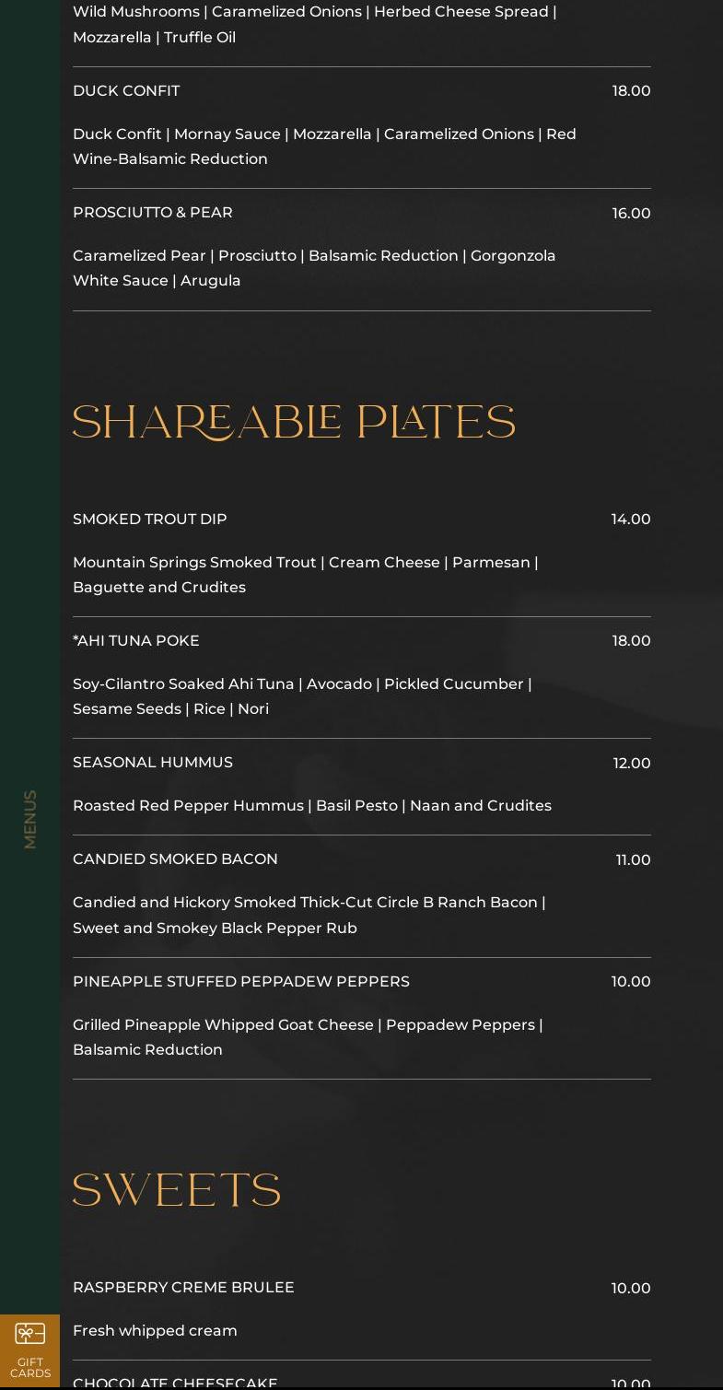Image resolution: width=723 pixels, height=1390 pixels.
Task: Open the Gift Cards icon button
Action: [29, 1350]
